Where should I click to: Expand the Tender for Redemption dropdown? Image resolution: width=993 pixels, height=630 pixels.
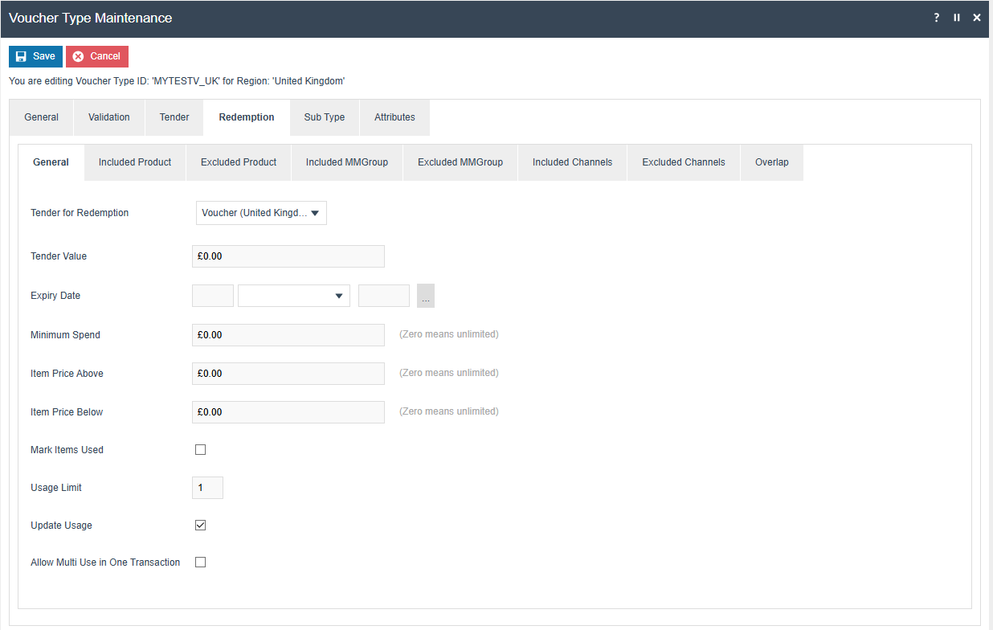point(261,213)
